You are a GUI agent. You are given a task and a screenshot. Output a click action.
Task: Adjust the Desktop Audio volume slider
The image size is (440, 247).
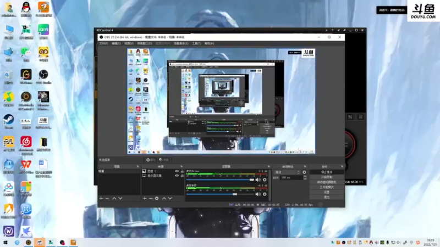(221, 194)
